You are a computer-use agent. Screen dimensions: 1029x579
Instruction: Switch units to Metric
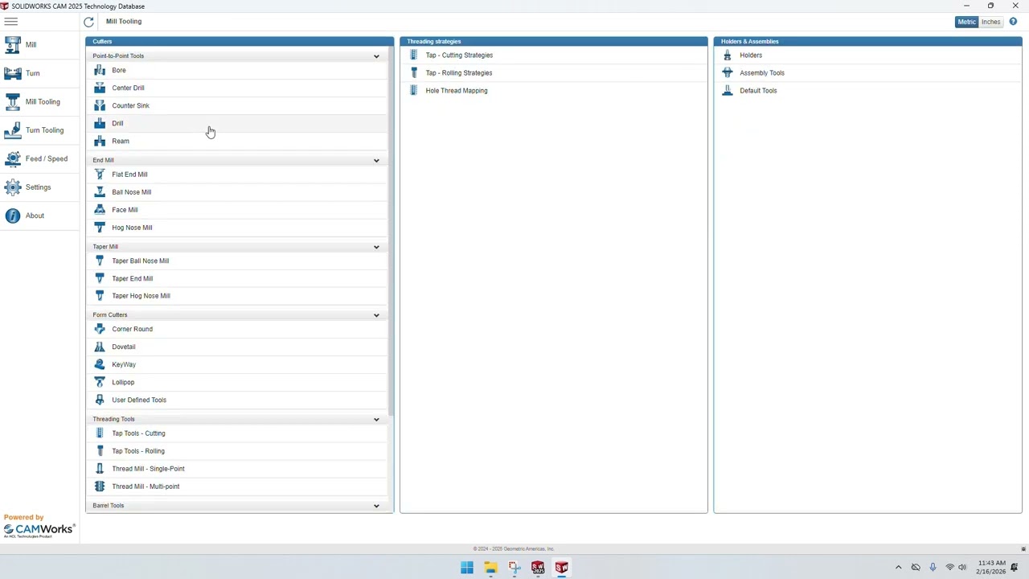[966, 22]
